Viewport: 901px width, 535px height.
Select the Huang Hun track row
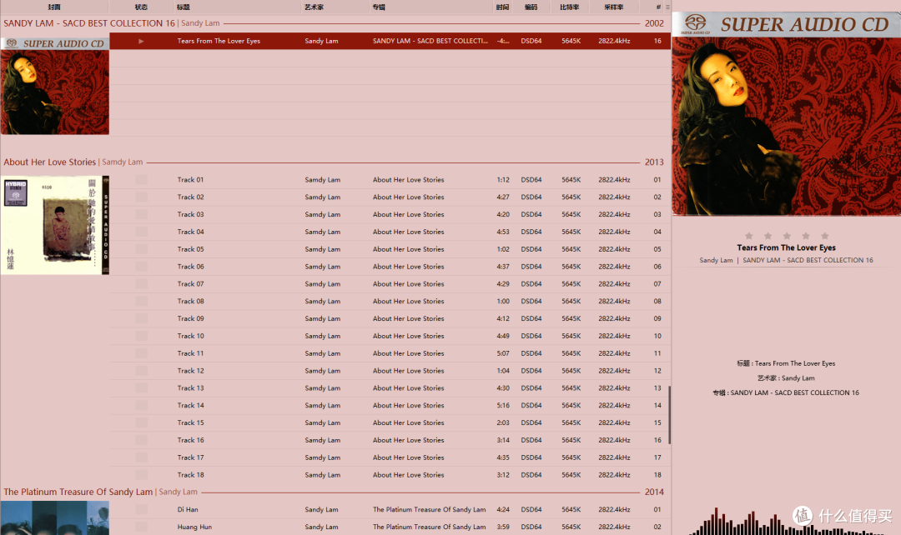tap(390, 527)
